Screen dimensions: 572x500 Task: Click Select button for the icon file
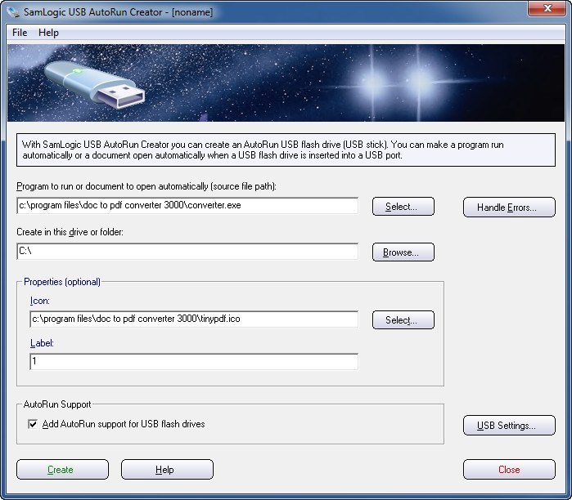coord(403,319)
